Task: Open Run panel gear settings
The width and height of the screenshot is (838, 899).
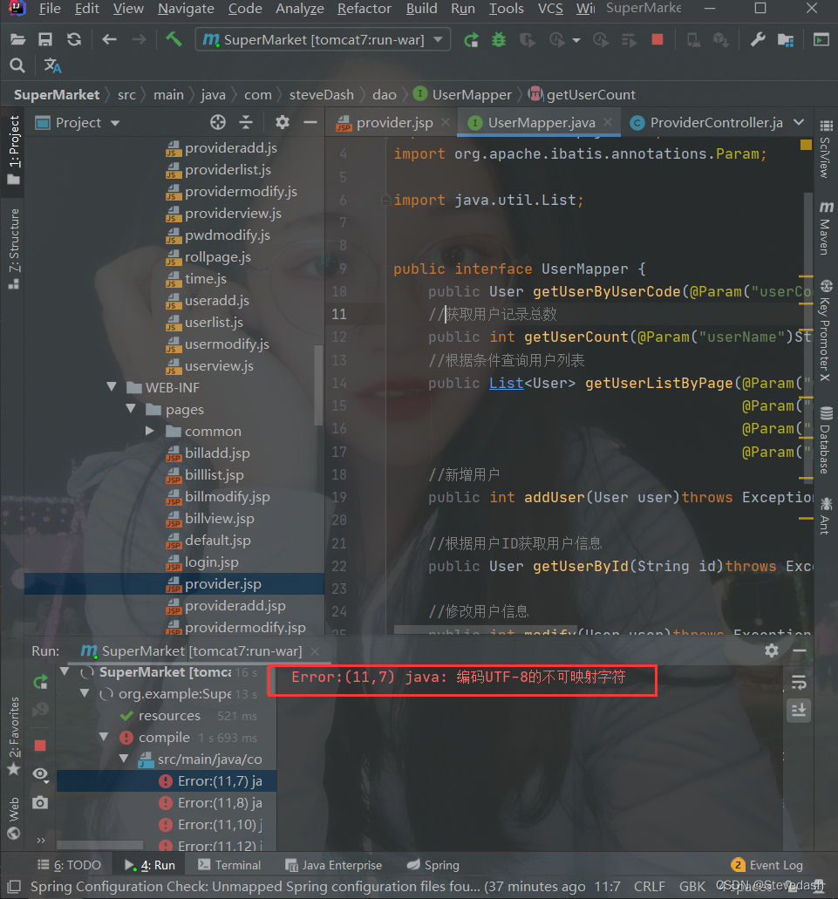Action: point(772,650)
